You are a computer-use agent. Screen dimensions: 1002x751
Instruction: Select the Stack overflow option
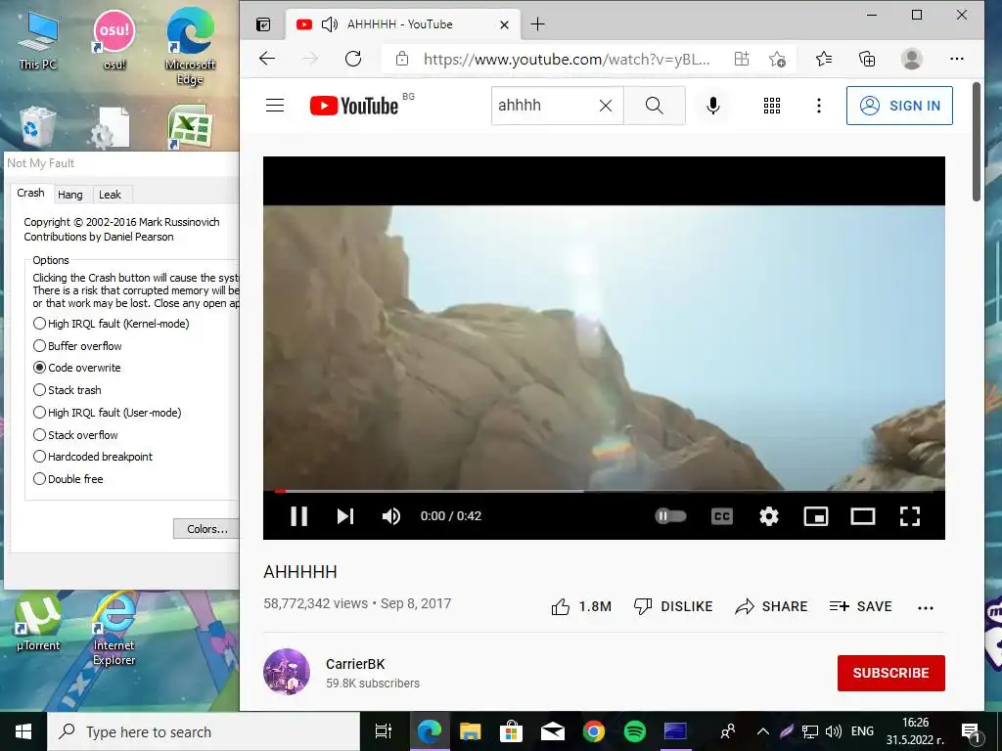(75, 435)
